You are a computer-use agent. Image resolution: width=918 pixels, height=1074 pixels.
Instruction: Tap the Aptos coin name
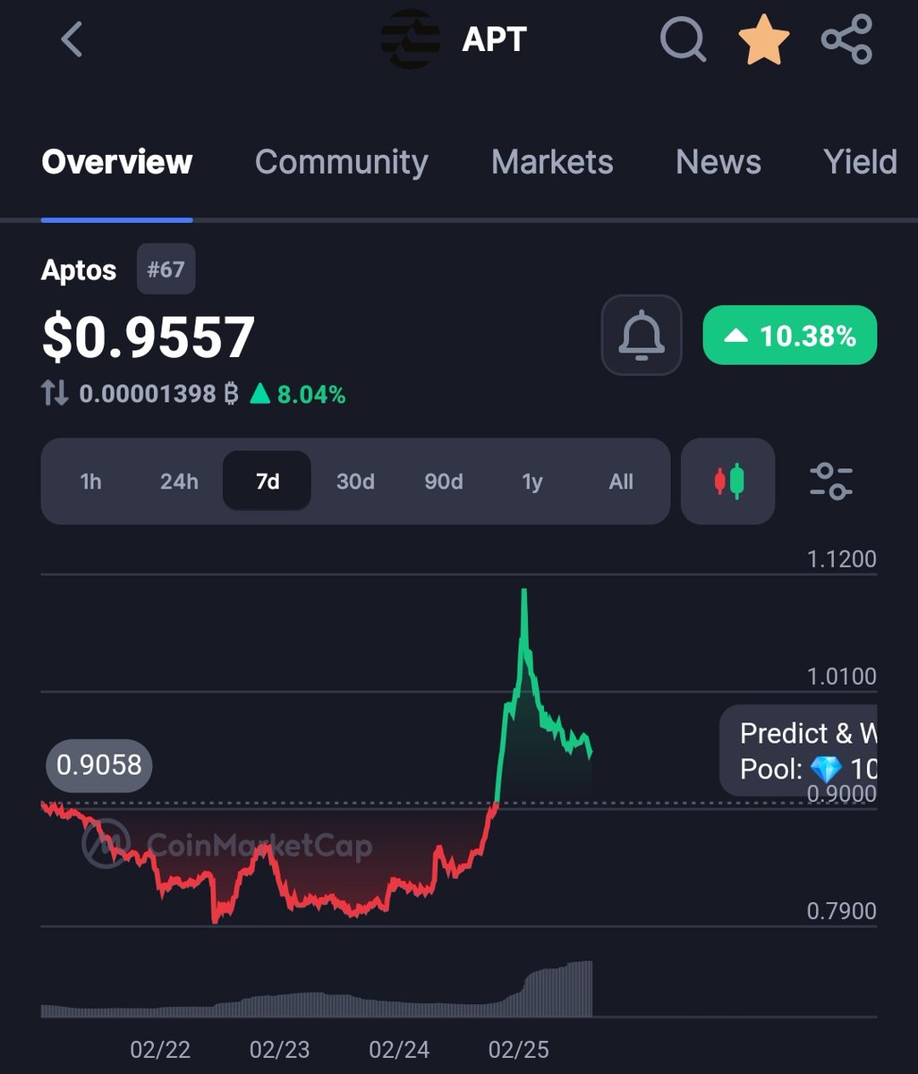coord(79,269)
